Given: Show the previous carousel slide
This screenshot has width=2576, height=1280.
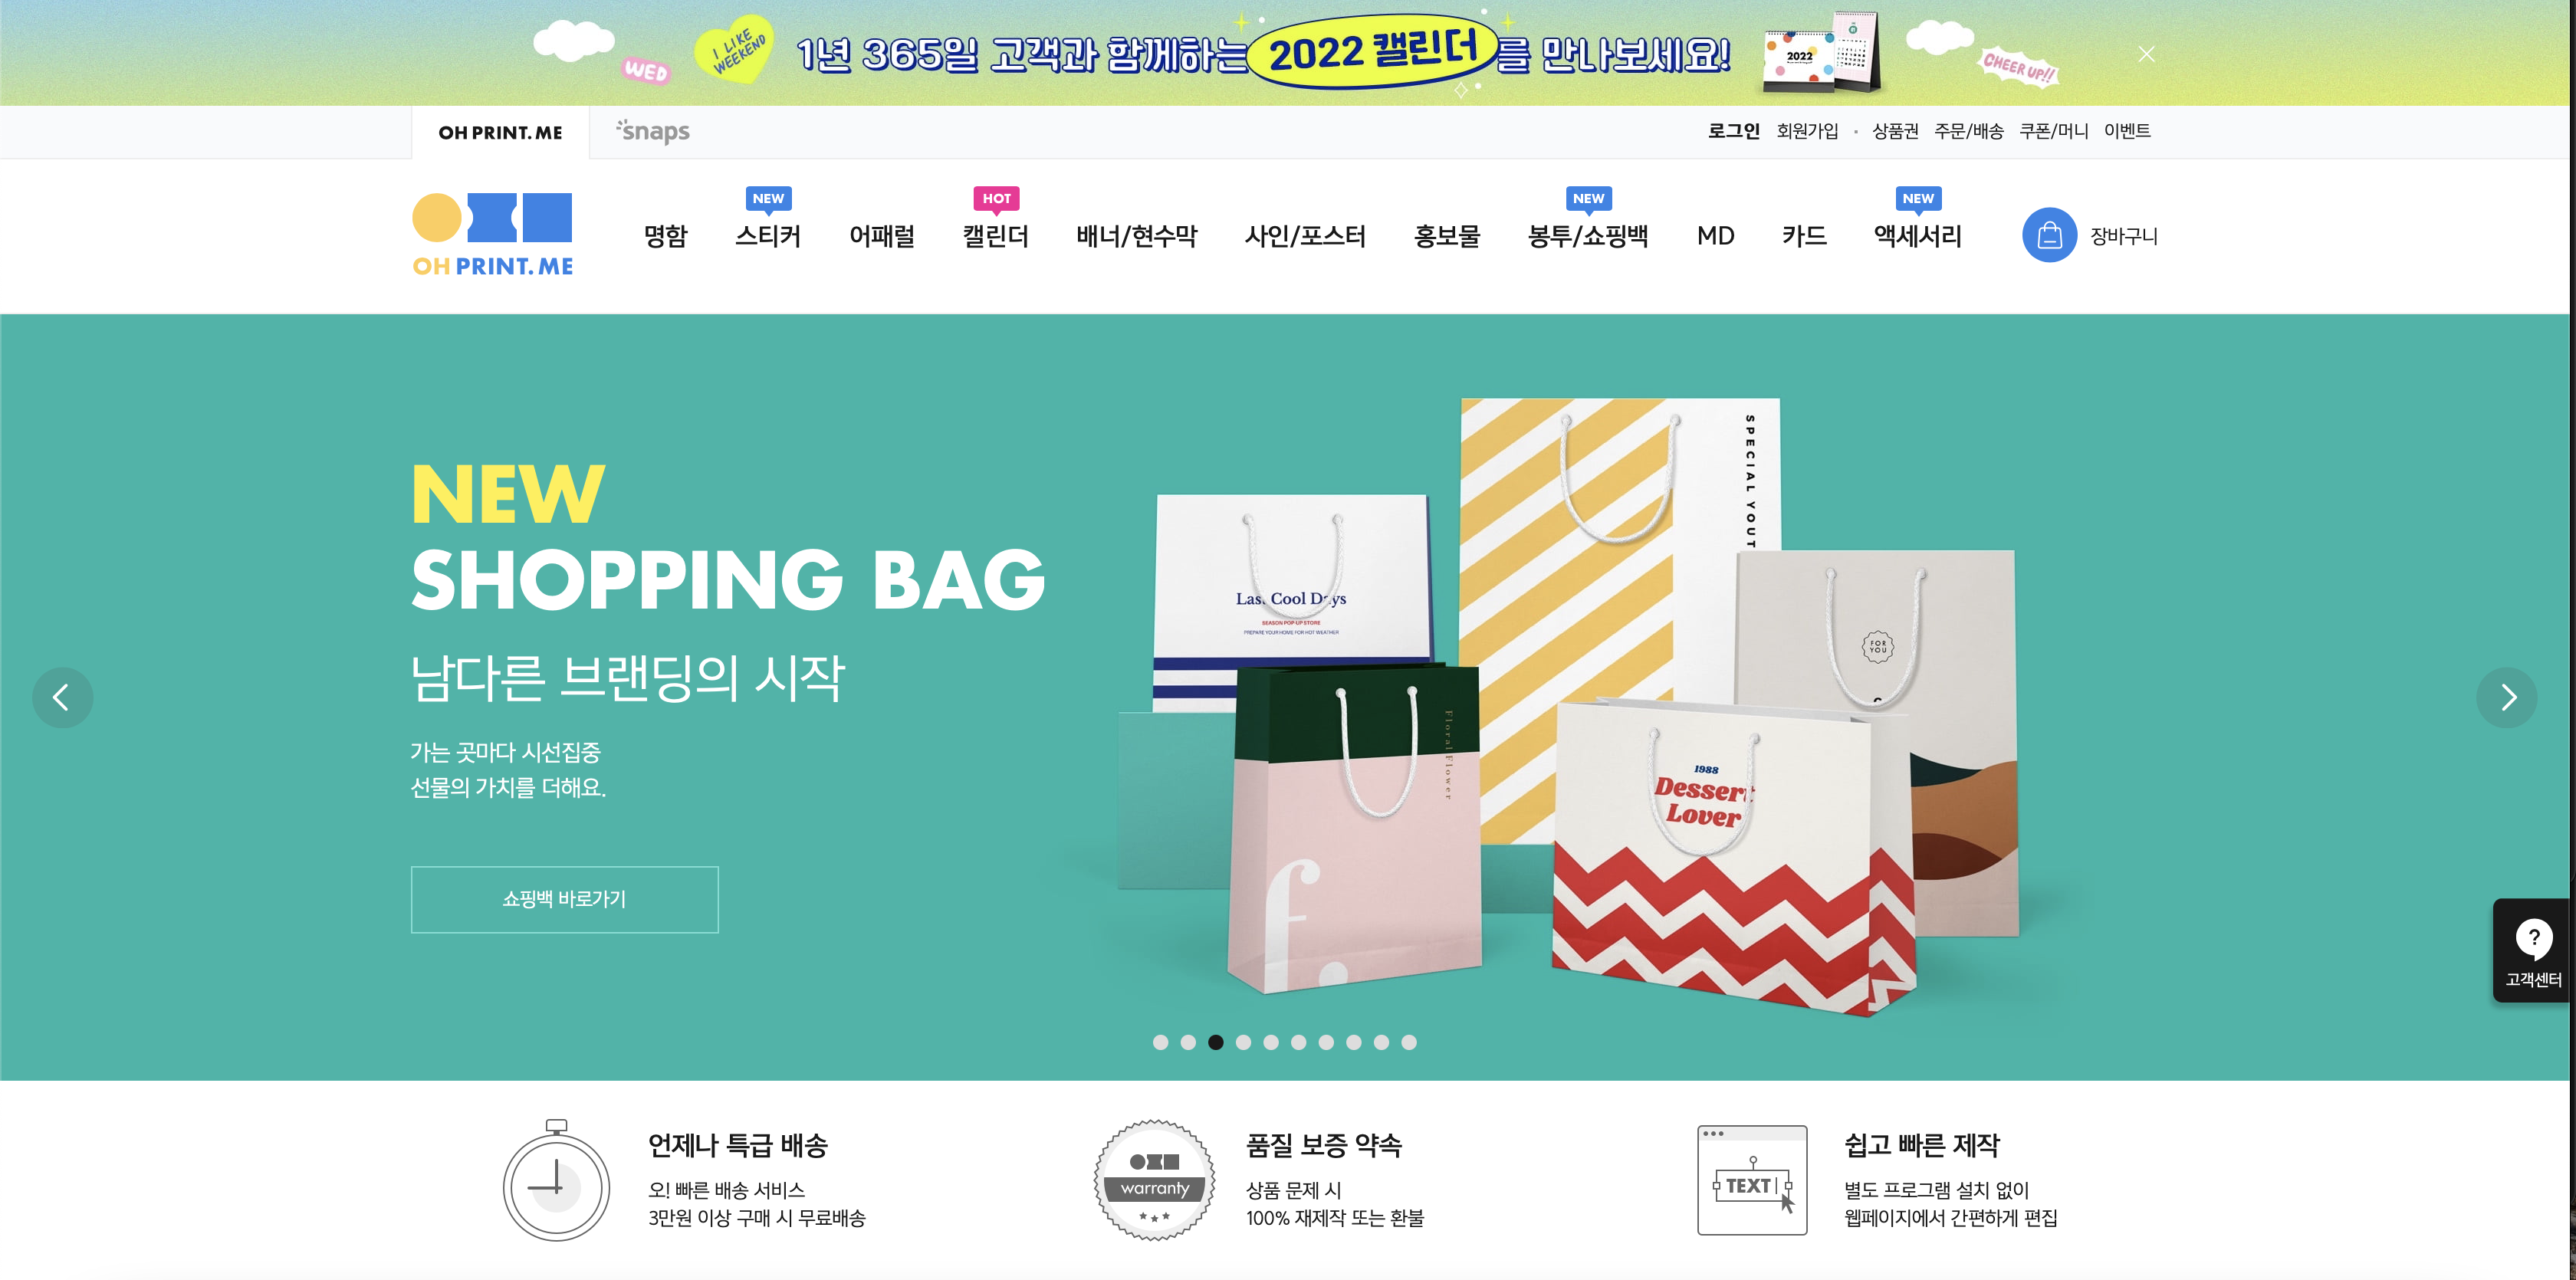Looking at the screenshot, I should tap(62, 697).
